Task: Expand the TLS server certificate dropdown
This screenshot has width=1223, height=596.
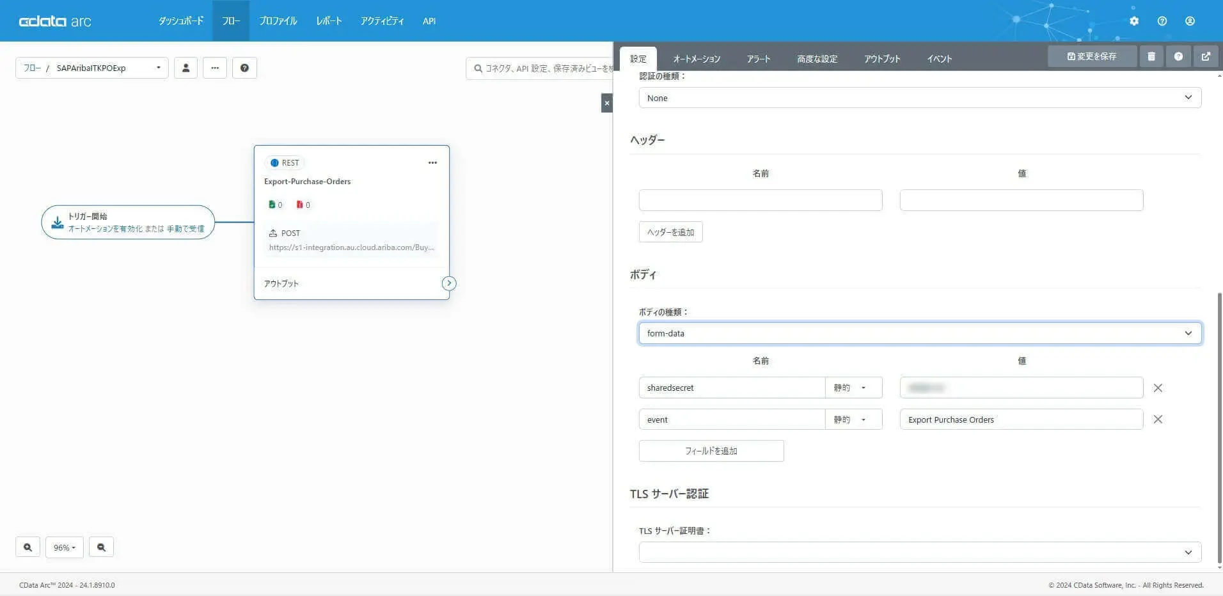Action: 920,552
